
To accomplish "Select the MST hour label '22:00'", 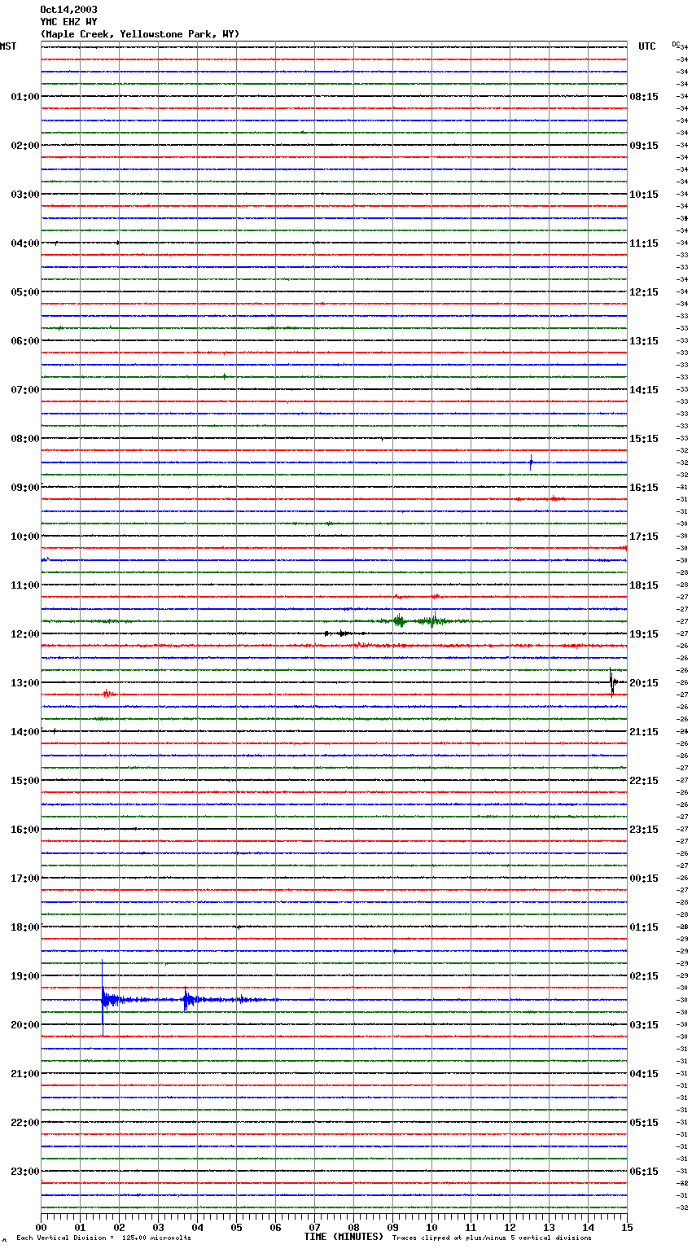I will 25,1123.
